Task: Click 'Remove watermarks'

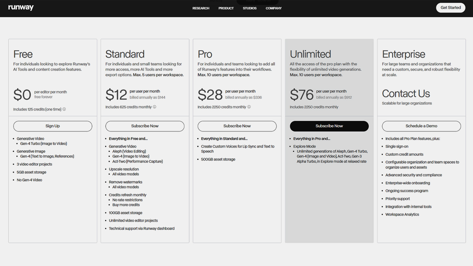Action: [126, 182]
